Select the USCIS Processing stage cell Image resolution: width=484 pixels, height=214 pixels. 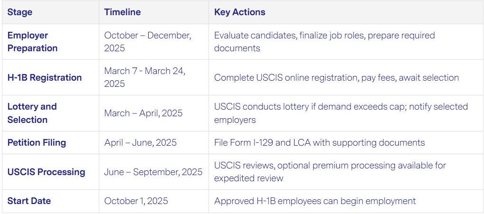(46, 172)
